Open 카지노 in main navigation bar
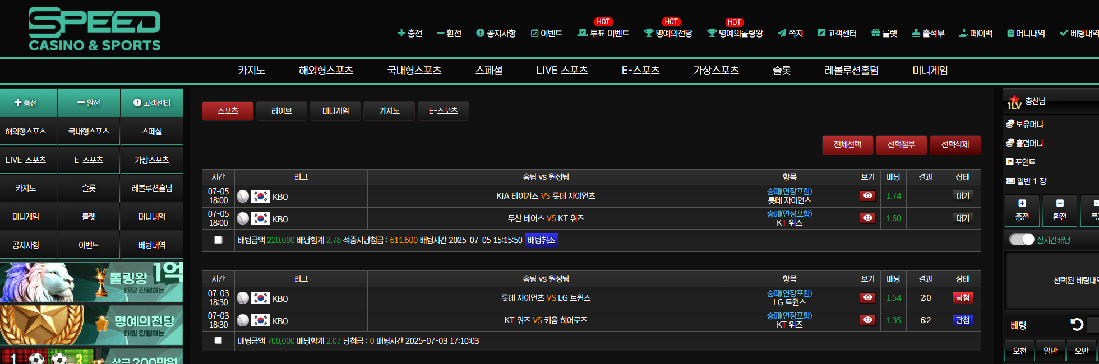Viewport: 1099px width, 364px height. 251,71
